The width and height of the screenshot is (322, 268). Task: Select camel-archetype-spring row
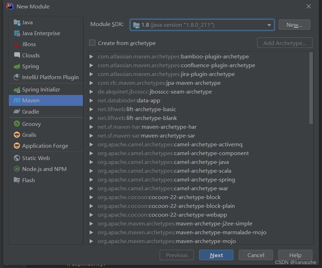coord(199,180)
